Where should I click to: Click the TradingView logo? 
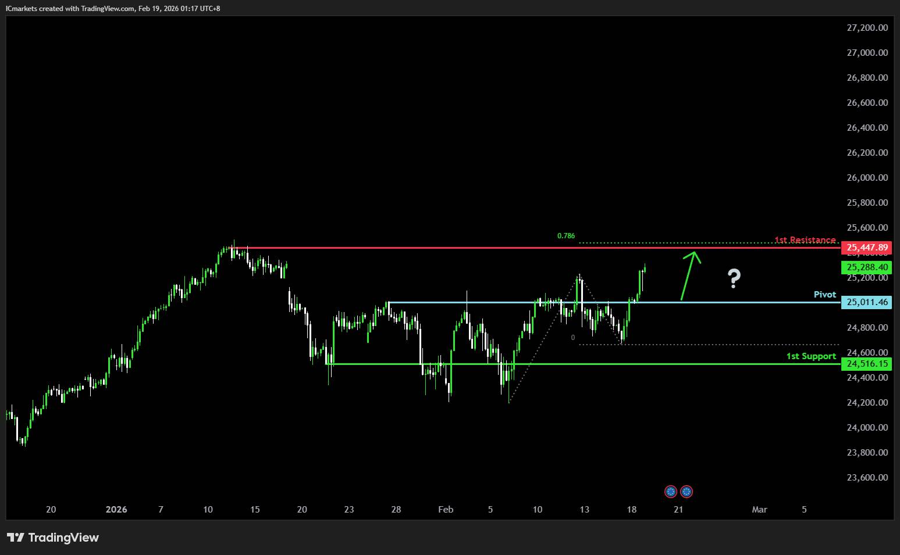click(x=53, y=538)
